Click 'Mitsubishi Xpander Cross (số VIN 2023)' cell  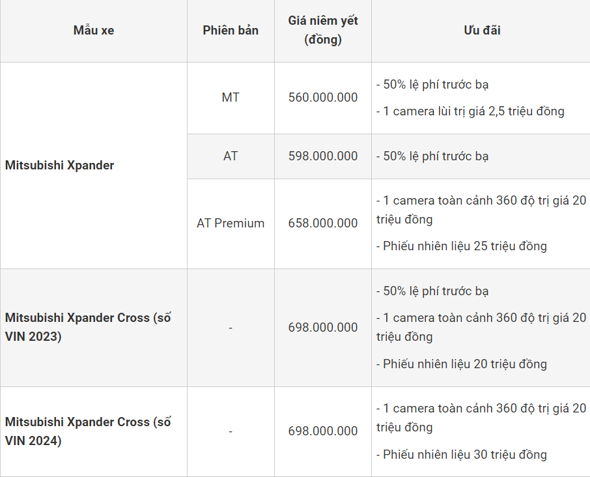tap(88, 328)
